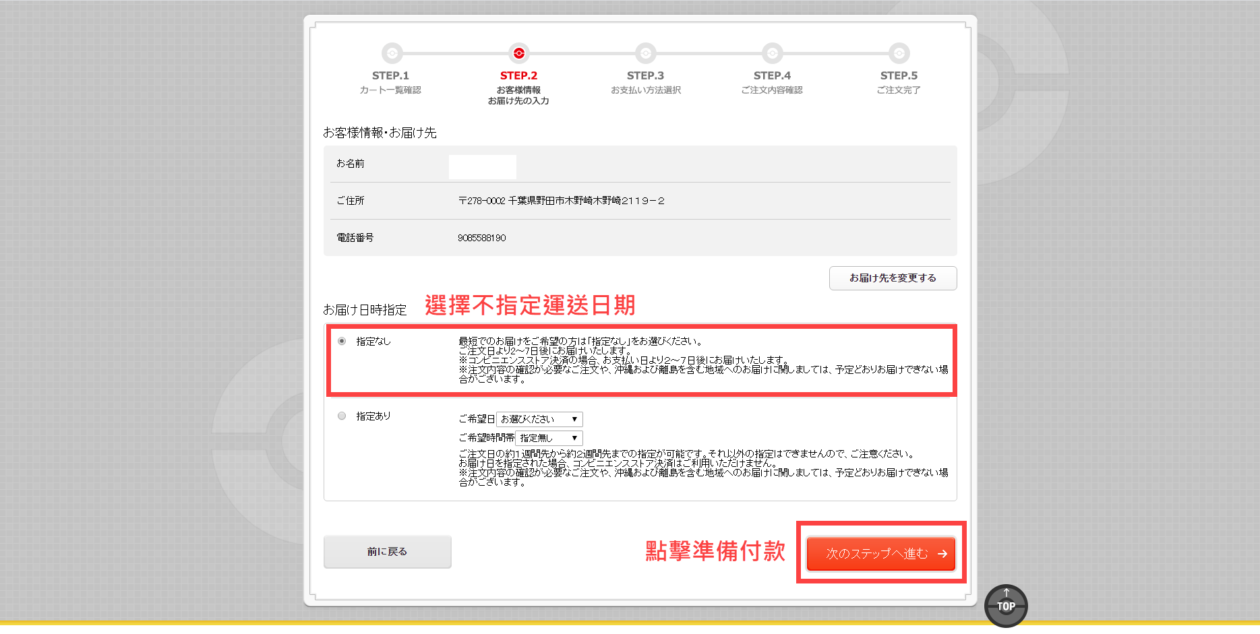Image resolution: width=1260 pixels, height=634 pixels.
Task: Click the 指定あり option label text
Action: click(373, 416)
